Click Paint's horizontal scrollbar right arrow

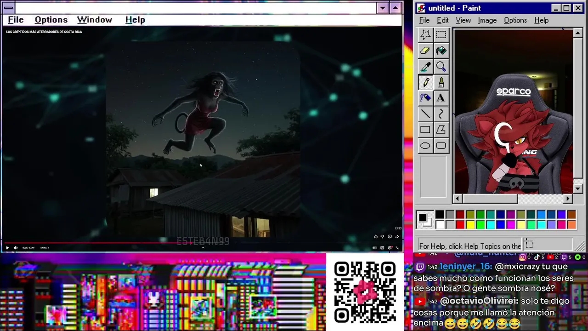pos(568,199)
